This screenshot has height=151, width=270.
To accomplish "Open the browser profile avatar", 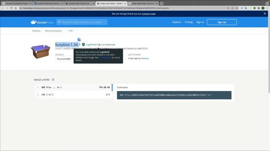I will [263, 8].
